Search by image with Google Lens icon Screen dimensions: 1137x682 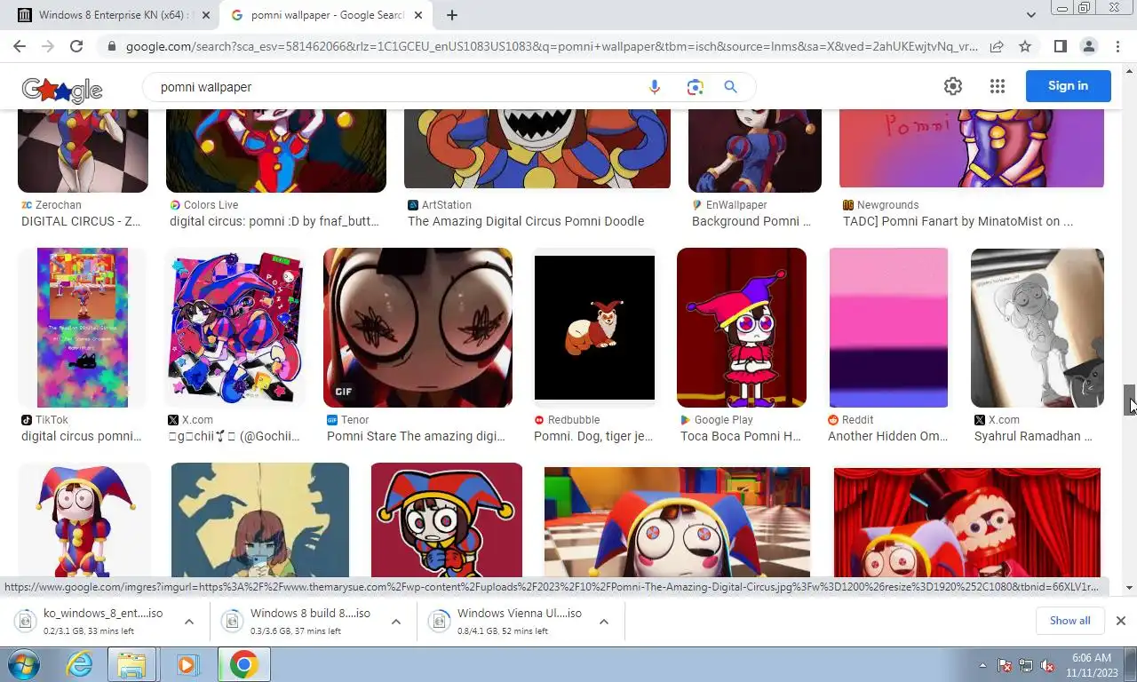tap(695, 87)
